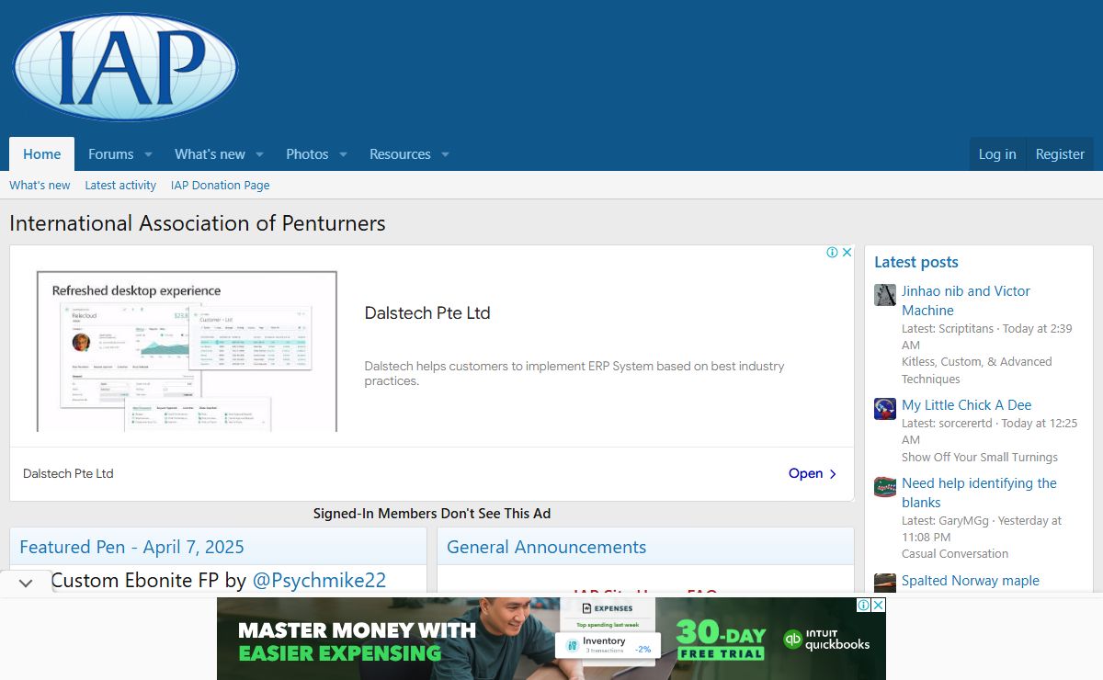Open My Little Chick A Dee thread
Screen dimensions: 1103x680
967,404
